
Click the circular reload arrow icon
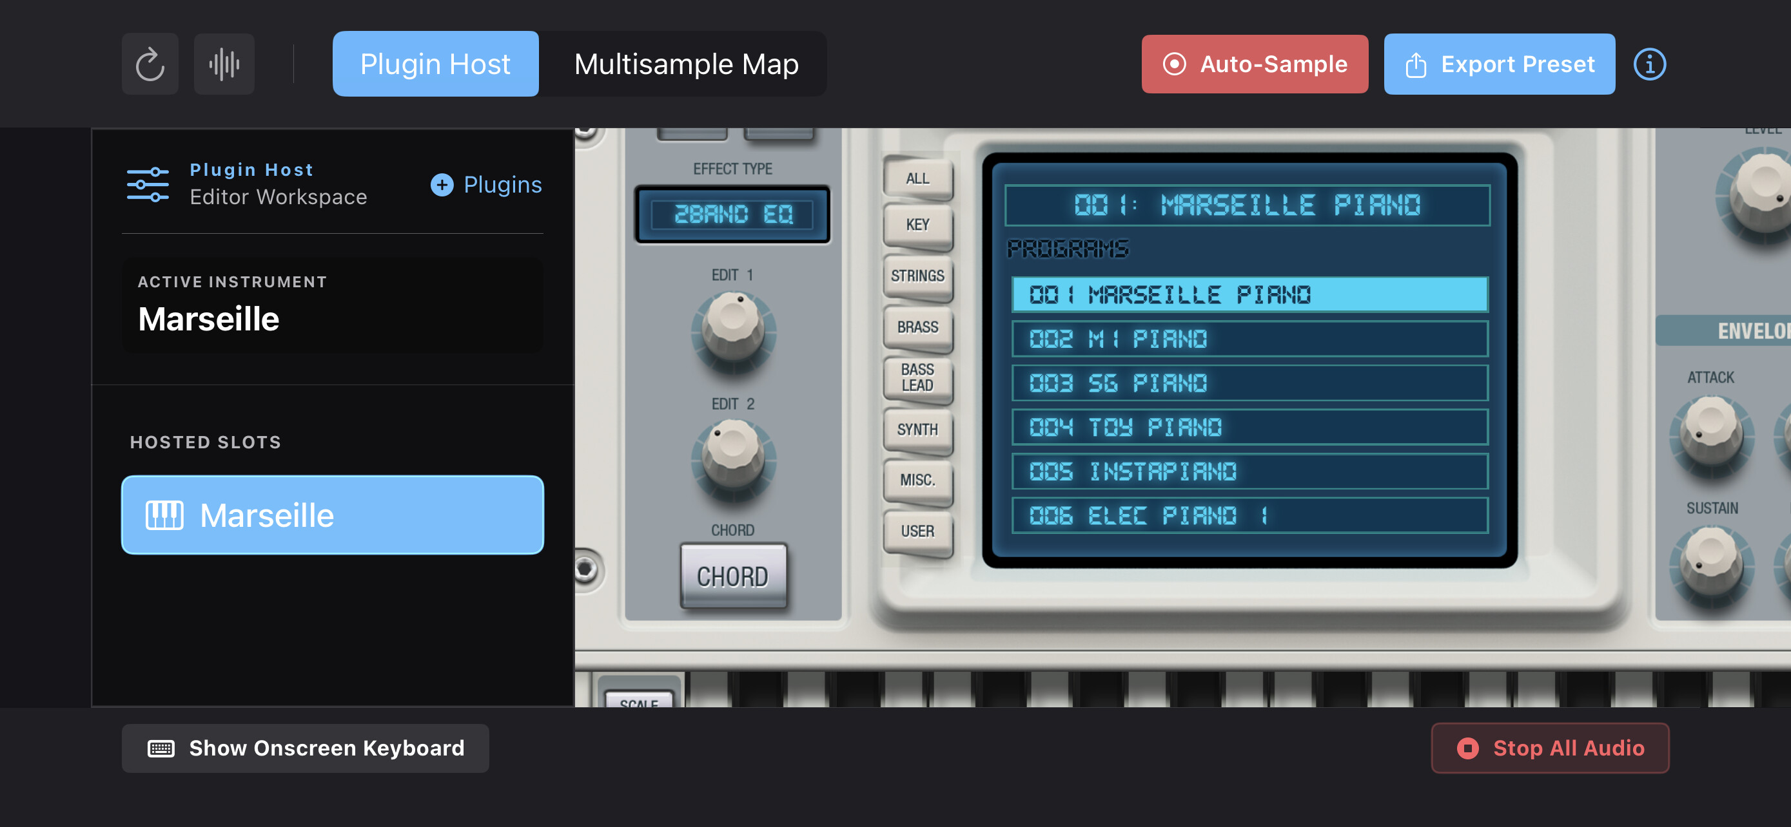[150, 64]
